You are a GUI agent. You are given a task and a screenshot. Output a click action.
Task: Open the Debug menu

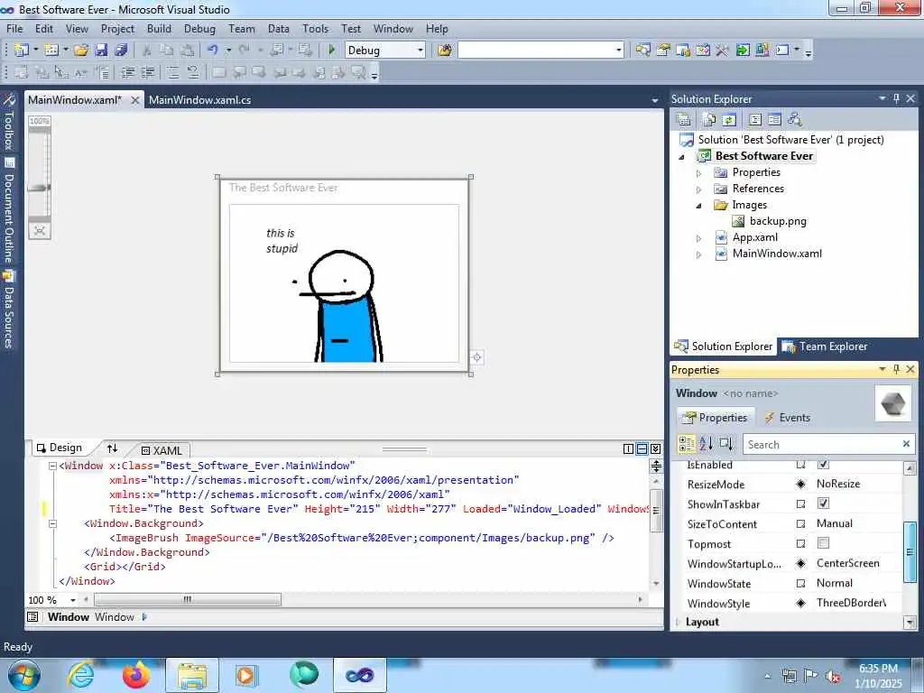[x=199, y=29]
